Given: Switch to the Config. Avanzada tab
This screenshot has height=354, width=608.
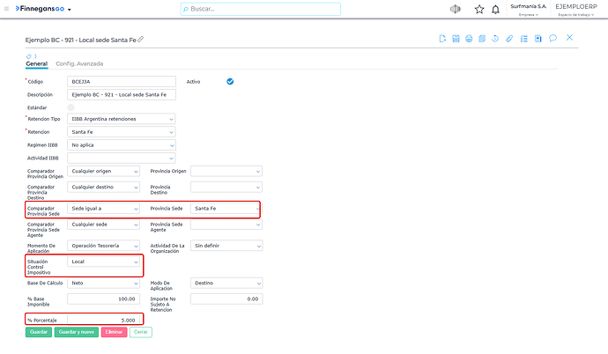Looking at the screenshot, I should (x=79, y=63).
